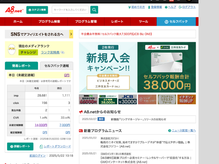
Task: Click the 株式会社フジコー company tag
Action: point(110,138)
